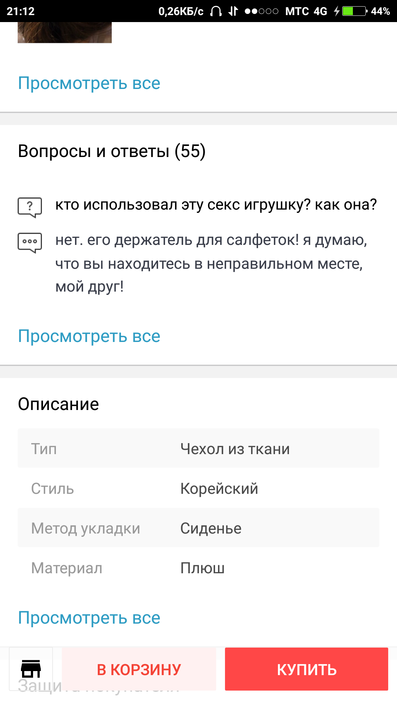Open the store icon in bottom bar

31,669
